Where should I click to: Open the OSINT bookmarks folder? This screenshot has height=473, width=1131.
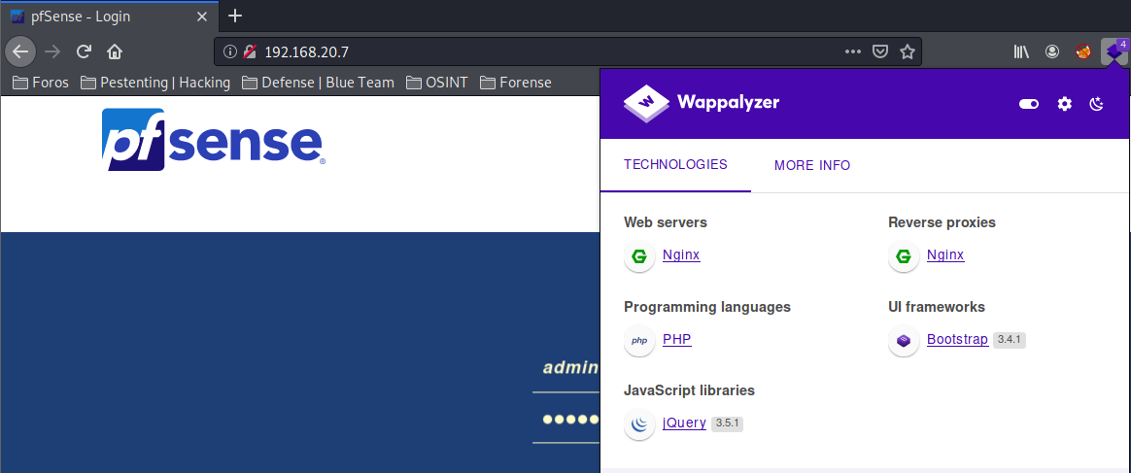[436, 83]
